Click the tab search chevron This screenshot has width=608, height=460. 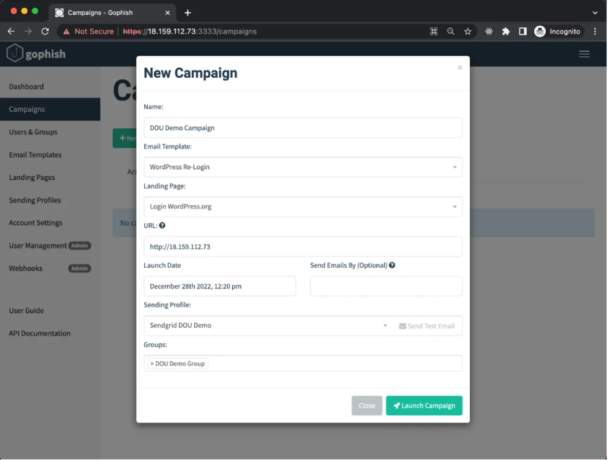pos(595,13)
